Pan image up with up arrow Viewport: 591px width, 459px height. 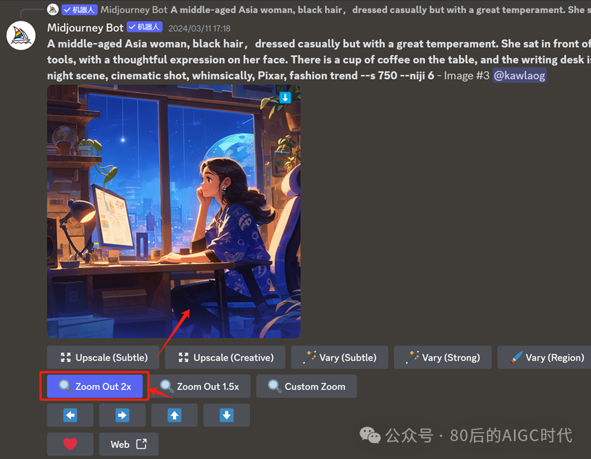click(x=174, y=416)
